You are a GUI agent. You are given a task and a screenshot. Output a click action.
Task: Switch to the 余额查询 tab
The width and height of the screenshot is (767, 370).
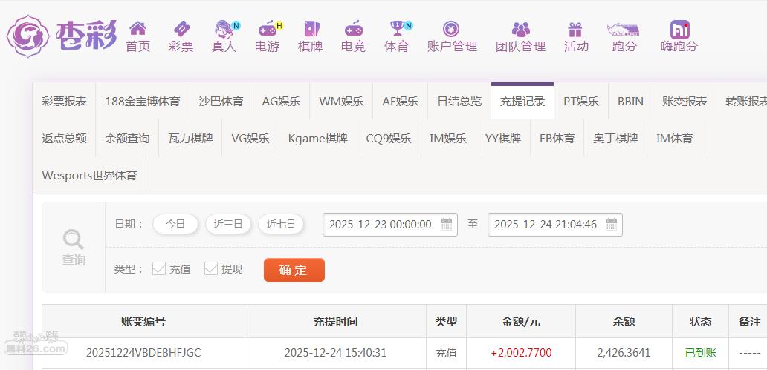[127, 138]
